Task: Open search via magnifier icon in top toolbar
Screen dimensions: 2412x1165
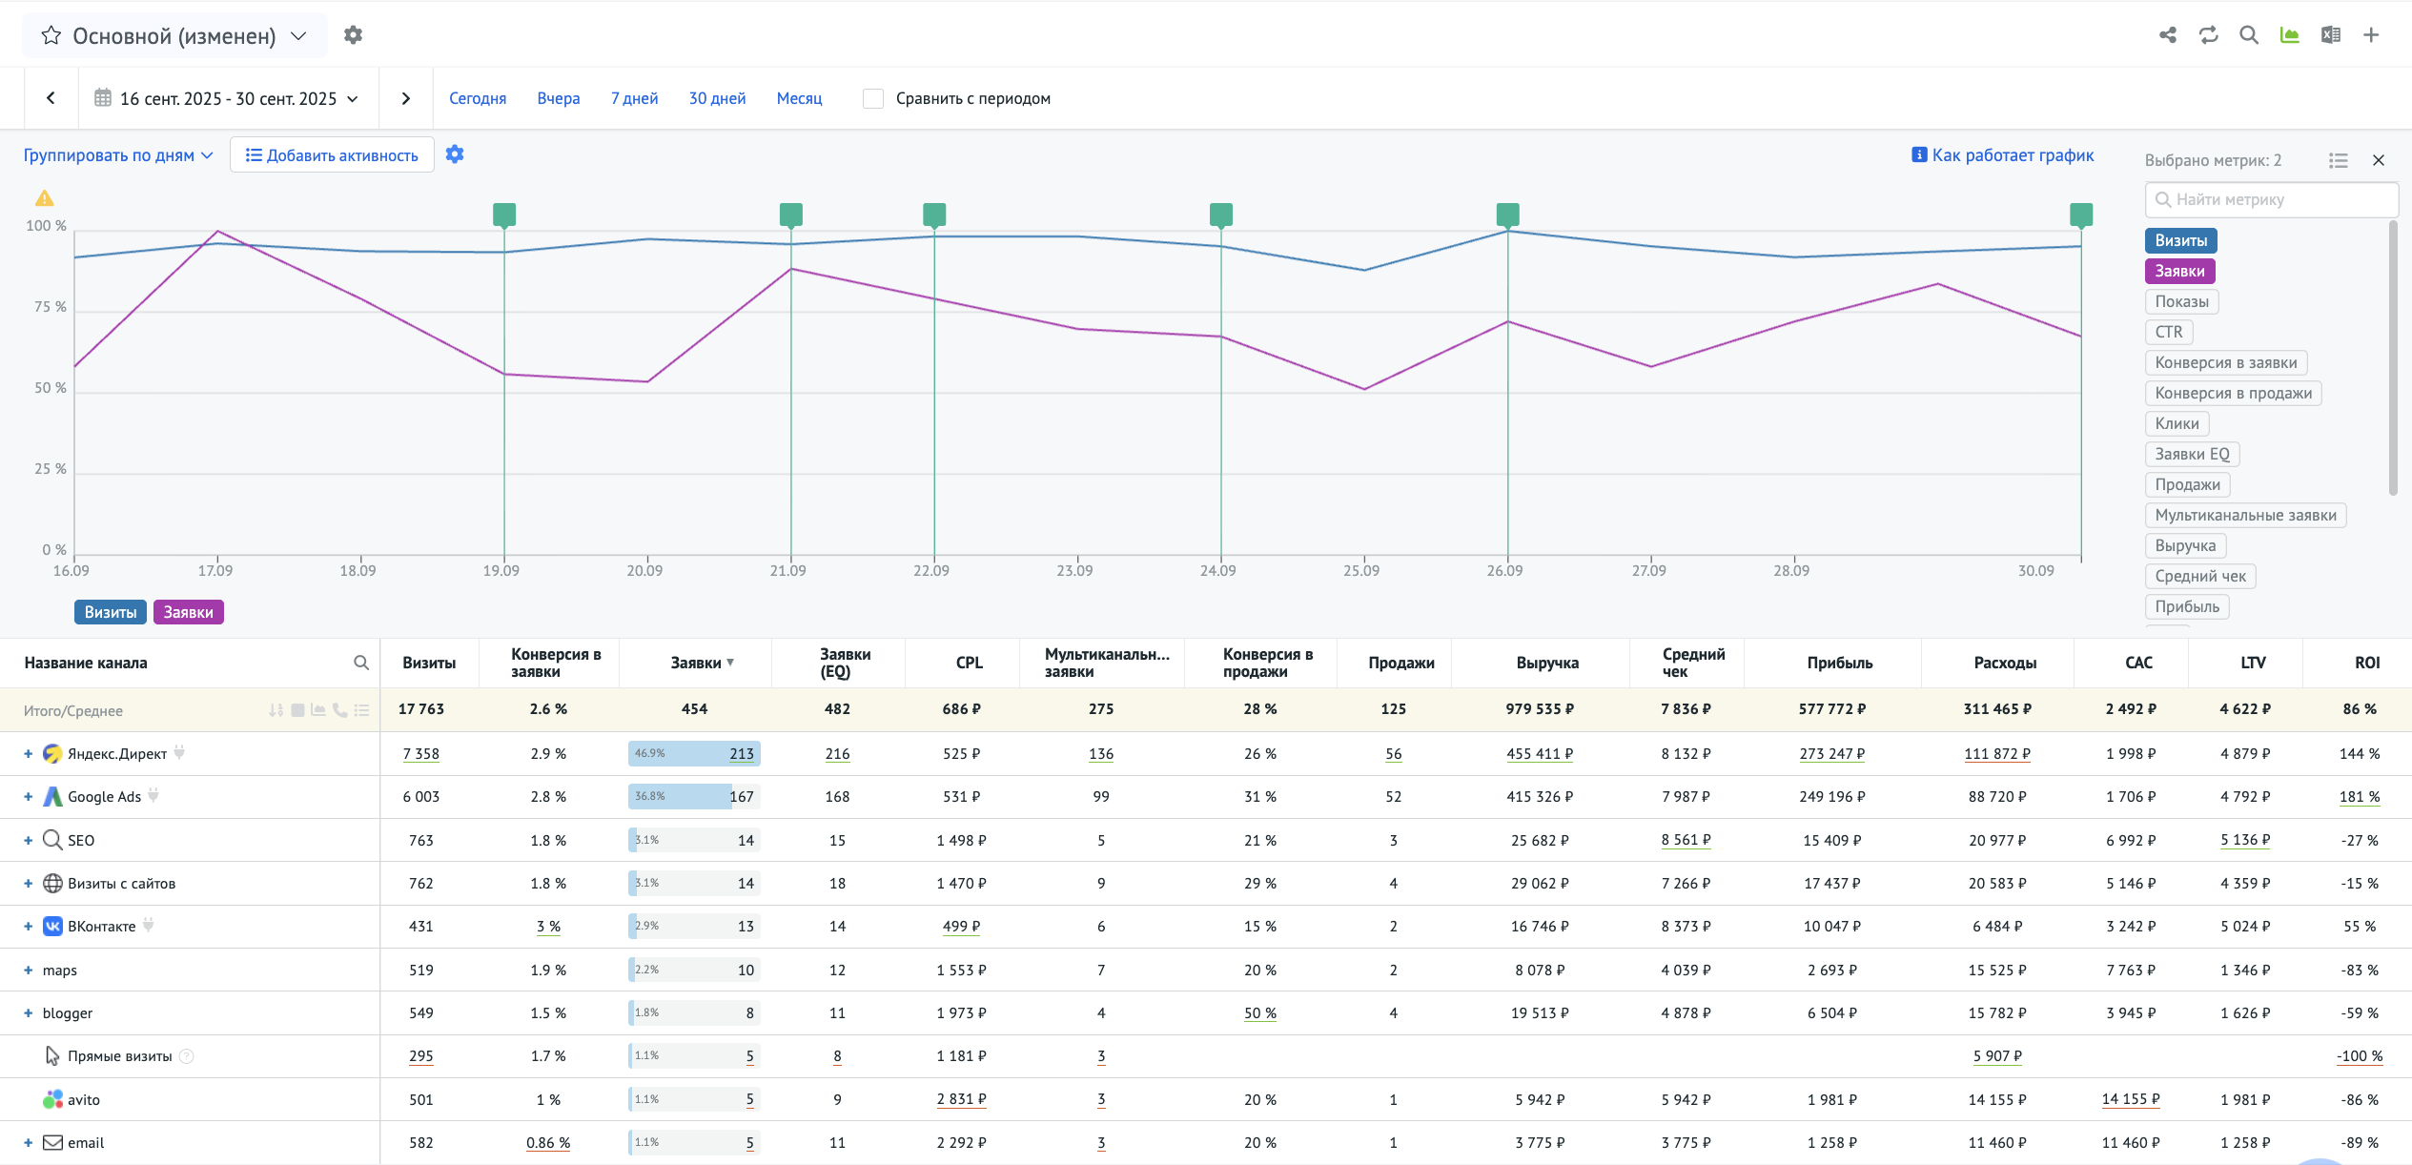Action: pos(2249,35)
